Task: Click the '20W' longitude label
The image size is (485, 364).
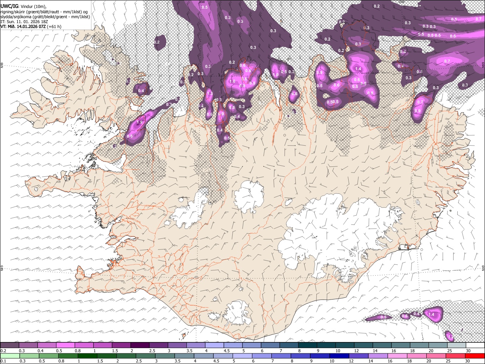Action: point(202,2)
